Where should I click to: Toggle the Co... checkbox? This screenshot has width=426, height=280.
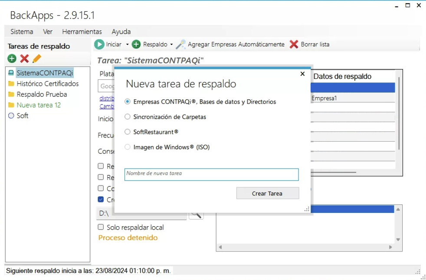click(101, 188)
